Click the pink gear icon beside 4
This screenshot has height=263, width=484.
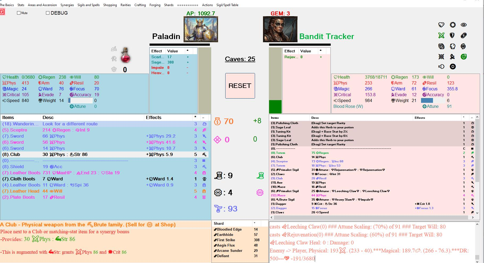tap(260, 193)
